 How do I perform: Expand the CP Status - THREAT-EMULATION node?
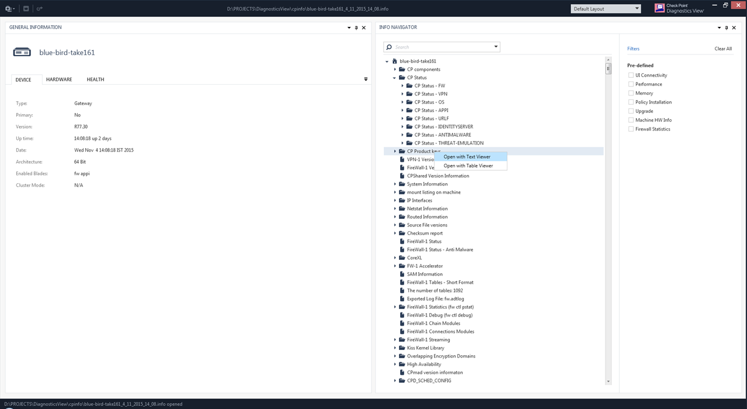402,143
